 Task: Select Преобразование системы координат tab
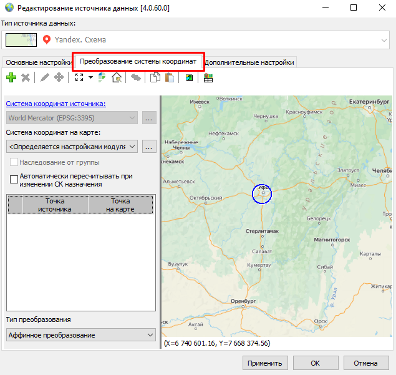click(138, 61)
